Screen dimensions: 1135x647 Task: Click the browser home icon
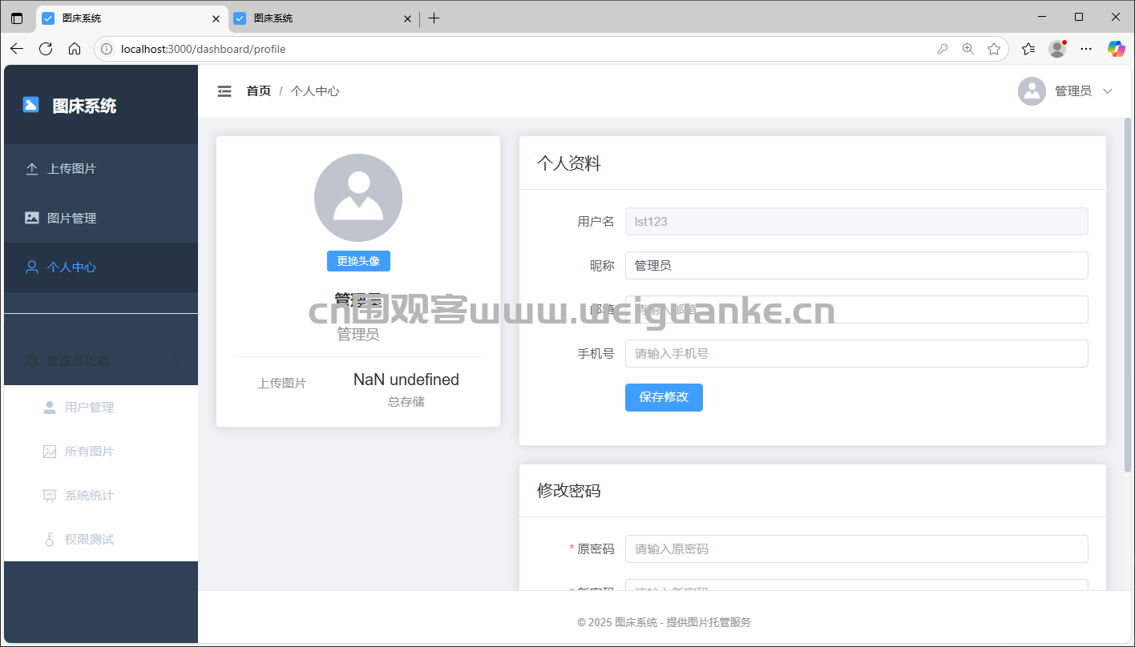[x=75, y=49]
